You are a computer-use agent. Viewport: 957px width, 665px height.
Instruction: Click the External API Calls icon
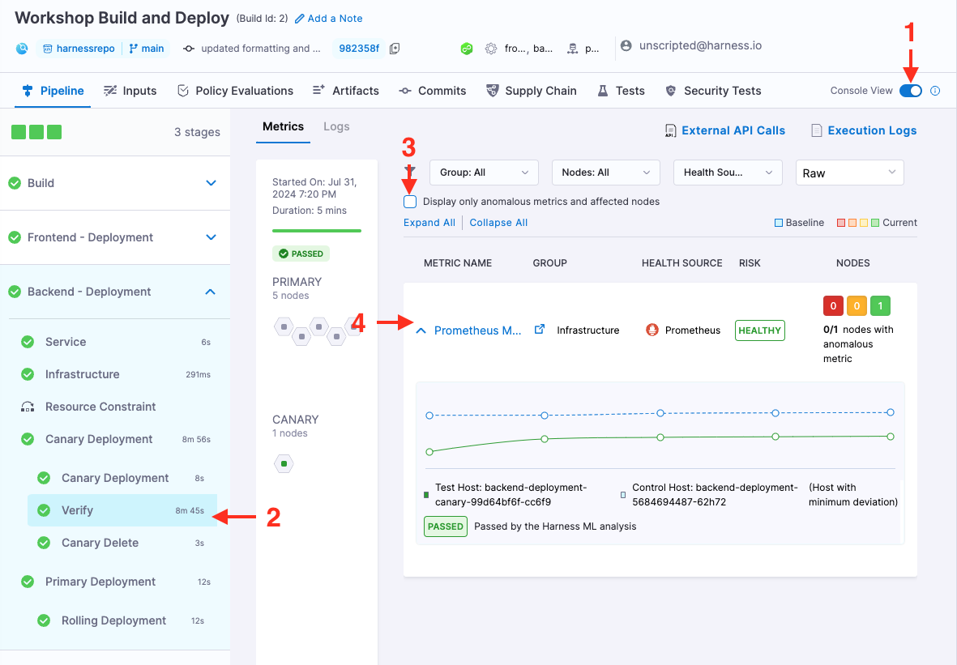pos(670,130)
